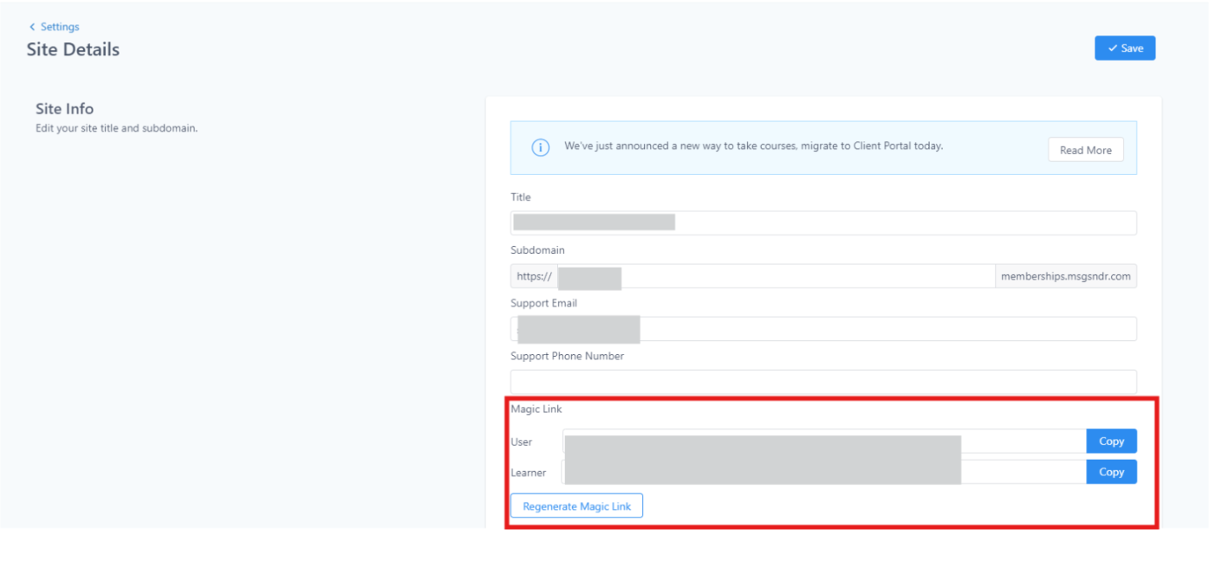Click the Support Phone Number field

[822, 382]
